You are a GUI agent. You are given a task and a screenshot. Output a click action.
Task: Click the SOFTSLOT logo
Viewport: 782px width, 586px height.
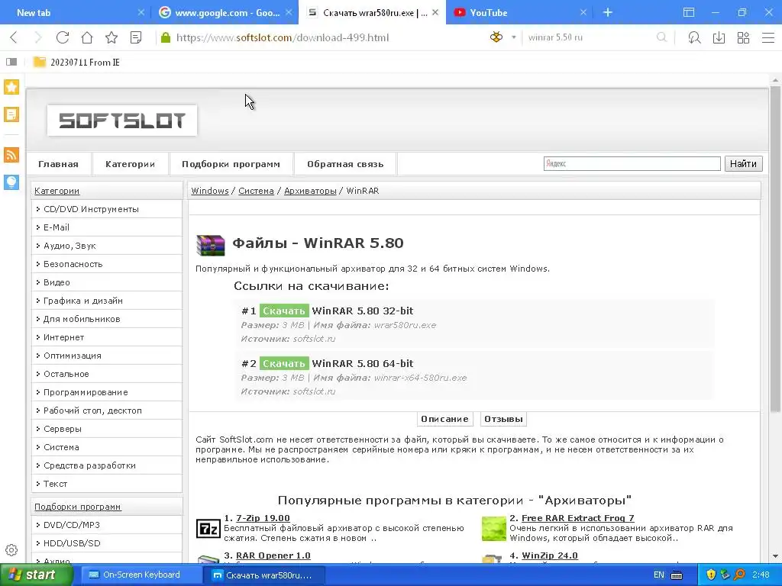(122, 120)
